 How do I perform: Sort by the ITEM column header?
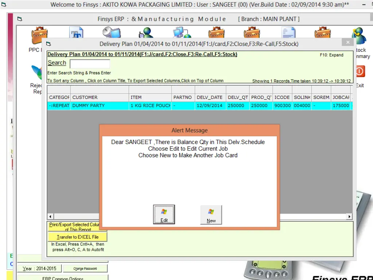point(150,97)
